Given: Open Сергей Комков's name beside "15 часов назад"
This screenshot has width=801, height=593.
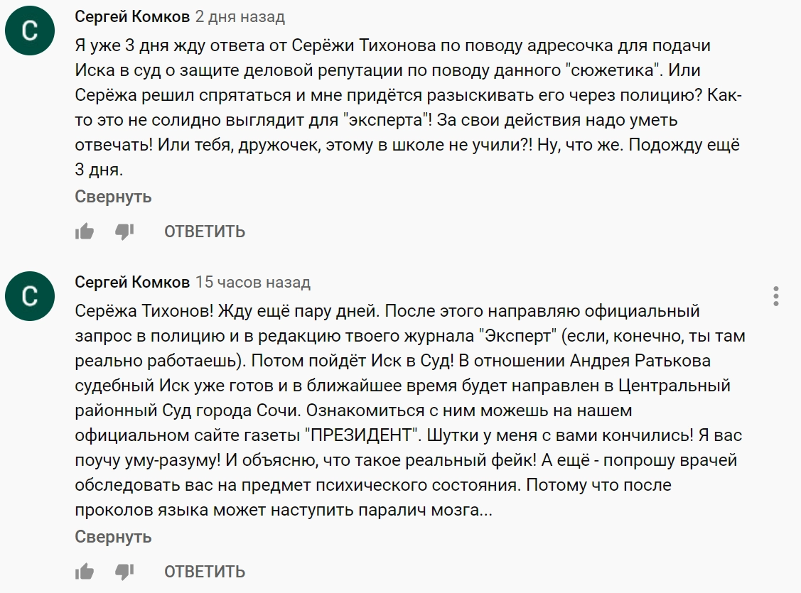Looking at the screenshot, I should tap(132, 283).
